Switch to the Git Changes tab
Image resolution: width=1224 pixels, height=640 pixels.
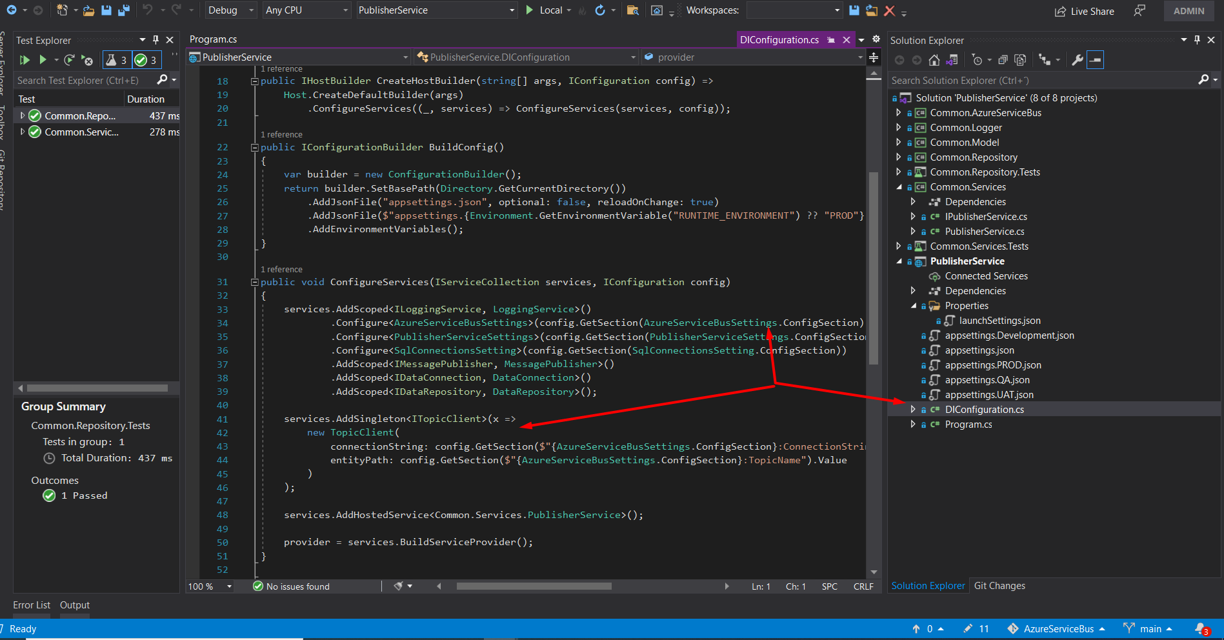pos(999,585)
